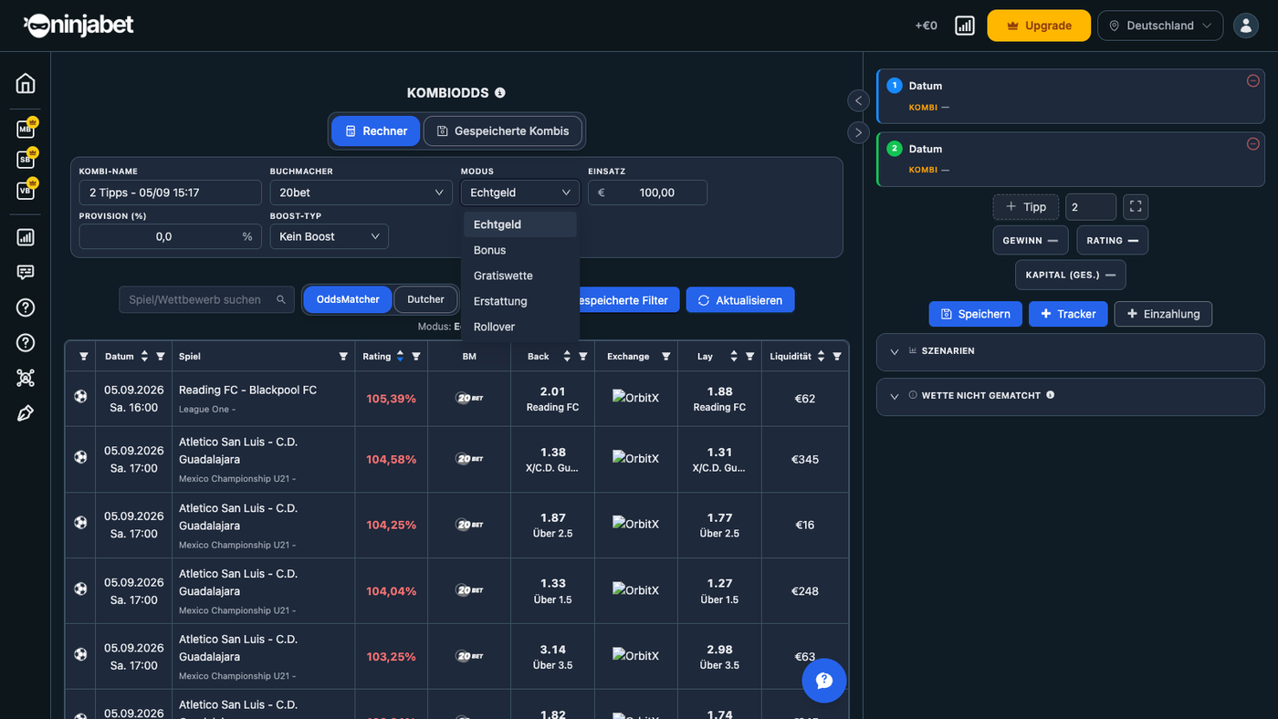The width and height of the screenshot is (1278, 719).
Task: Open the Home icon in the sidebar
Action: point(26,83)
